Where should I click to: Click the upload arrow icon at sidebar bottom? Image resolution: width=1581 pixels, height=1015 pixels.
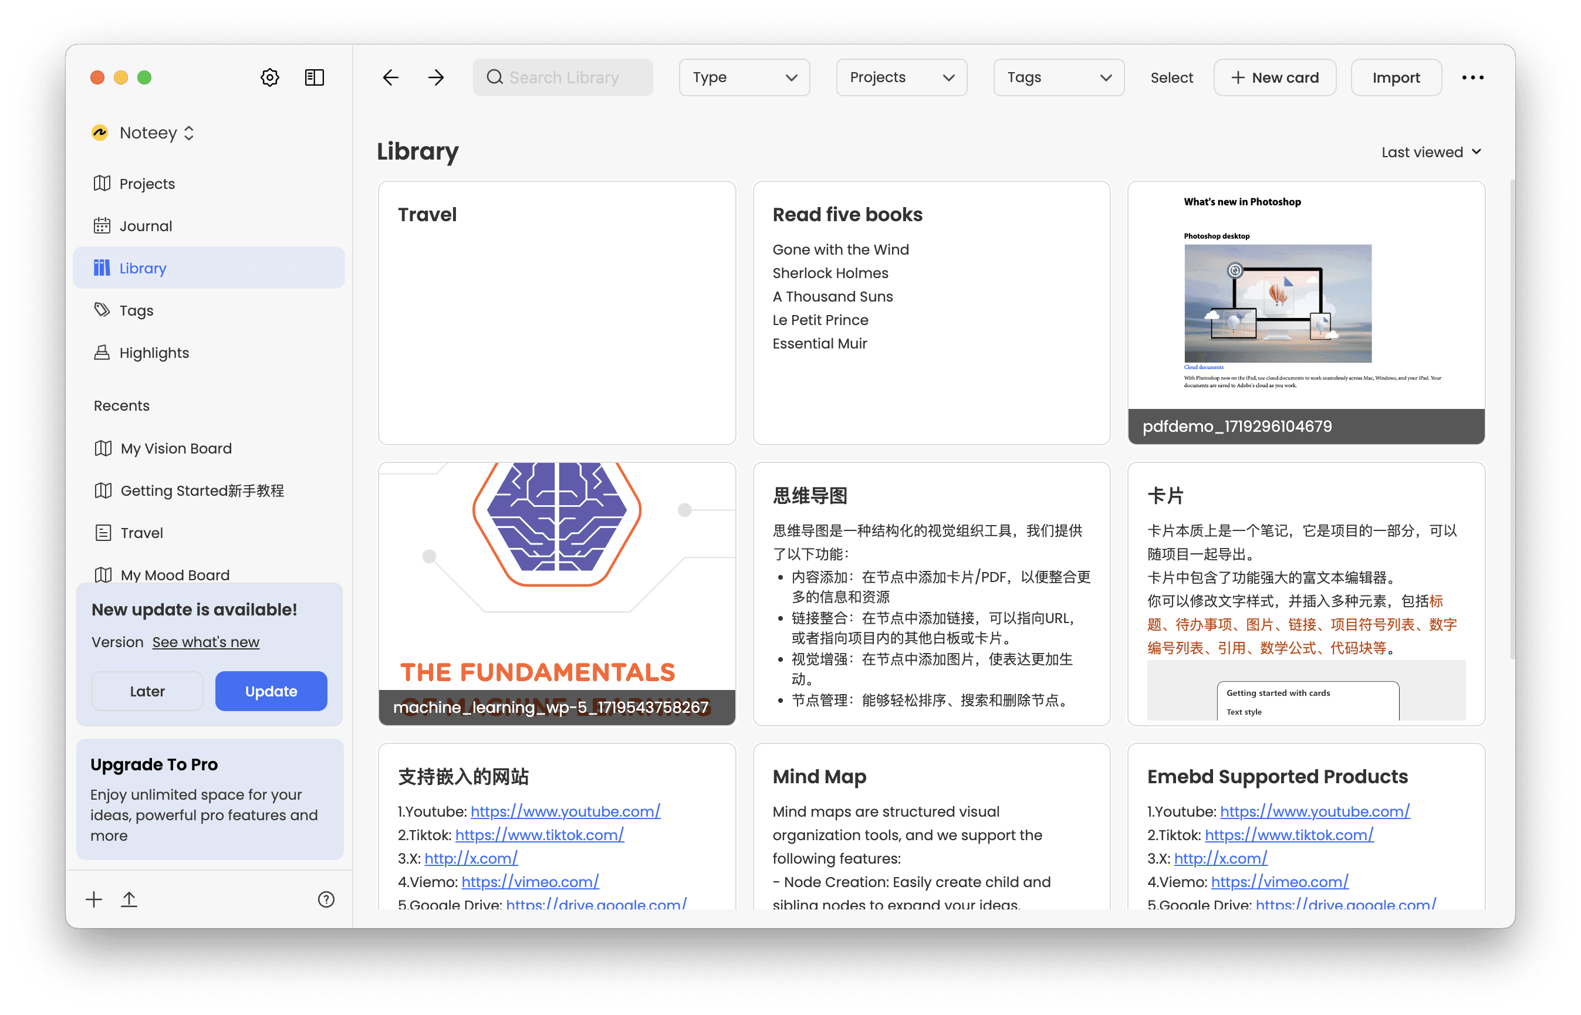(x=129, y=899)
